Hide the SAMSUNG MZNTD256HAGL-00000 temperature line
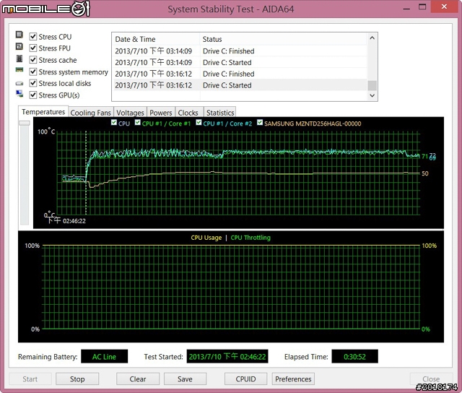 [x=260, y=122]
